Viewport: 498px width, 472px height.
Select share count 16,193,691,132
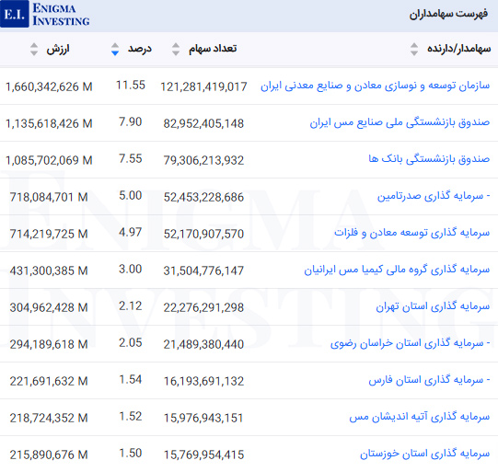(x=203, y=381)
